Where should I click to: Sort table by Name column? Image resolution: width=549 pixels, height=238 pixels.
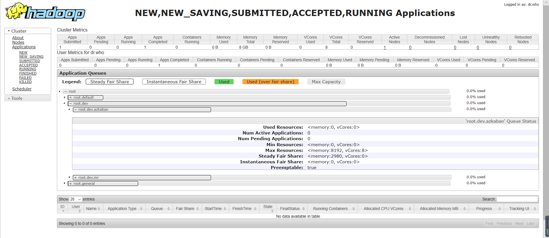tap(93, 209)
